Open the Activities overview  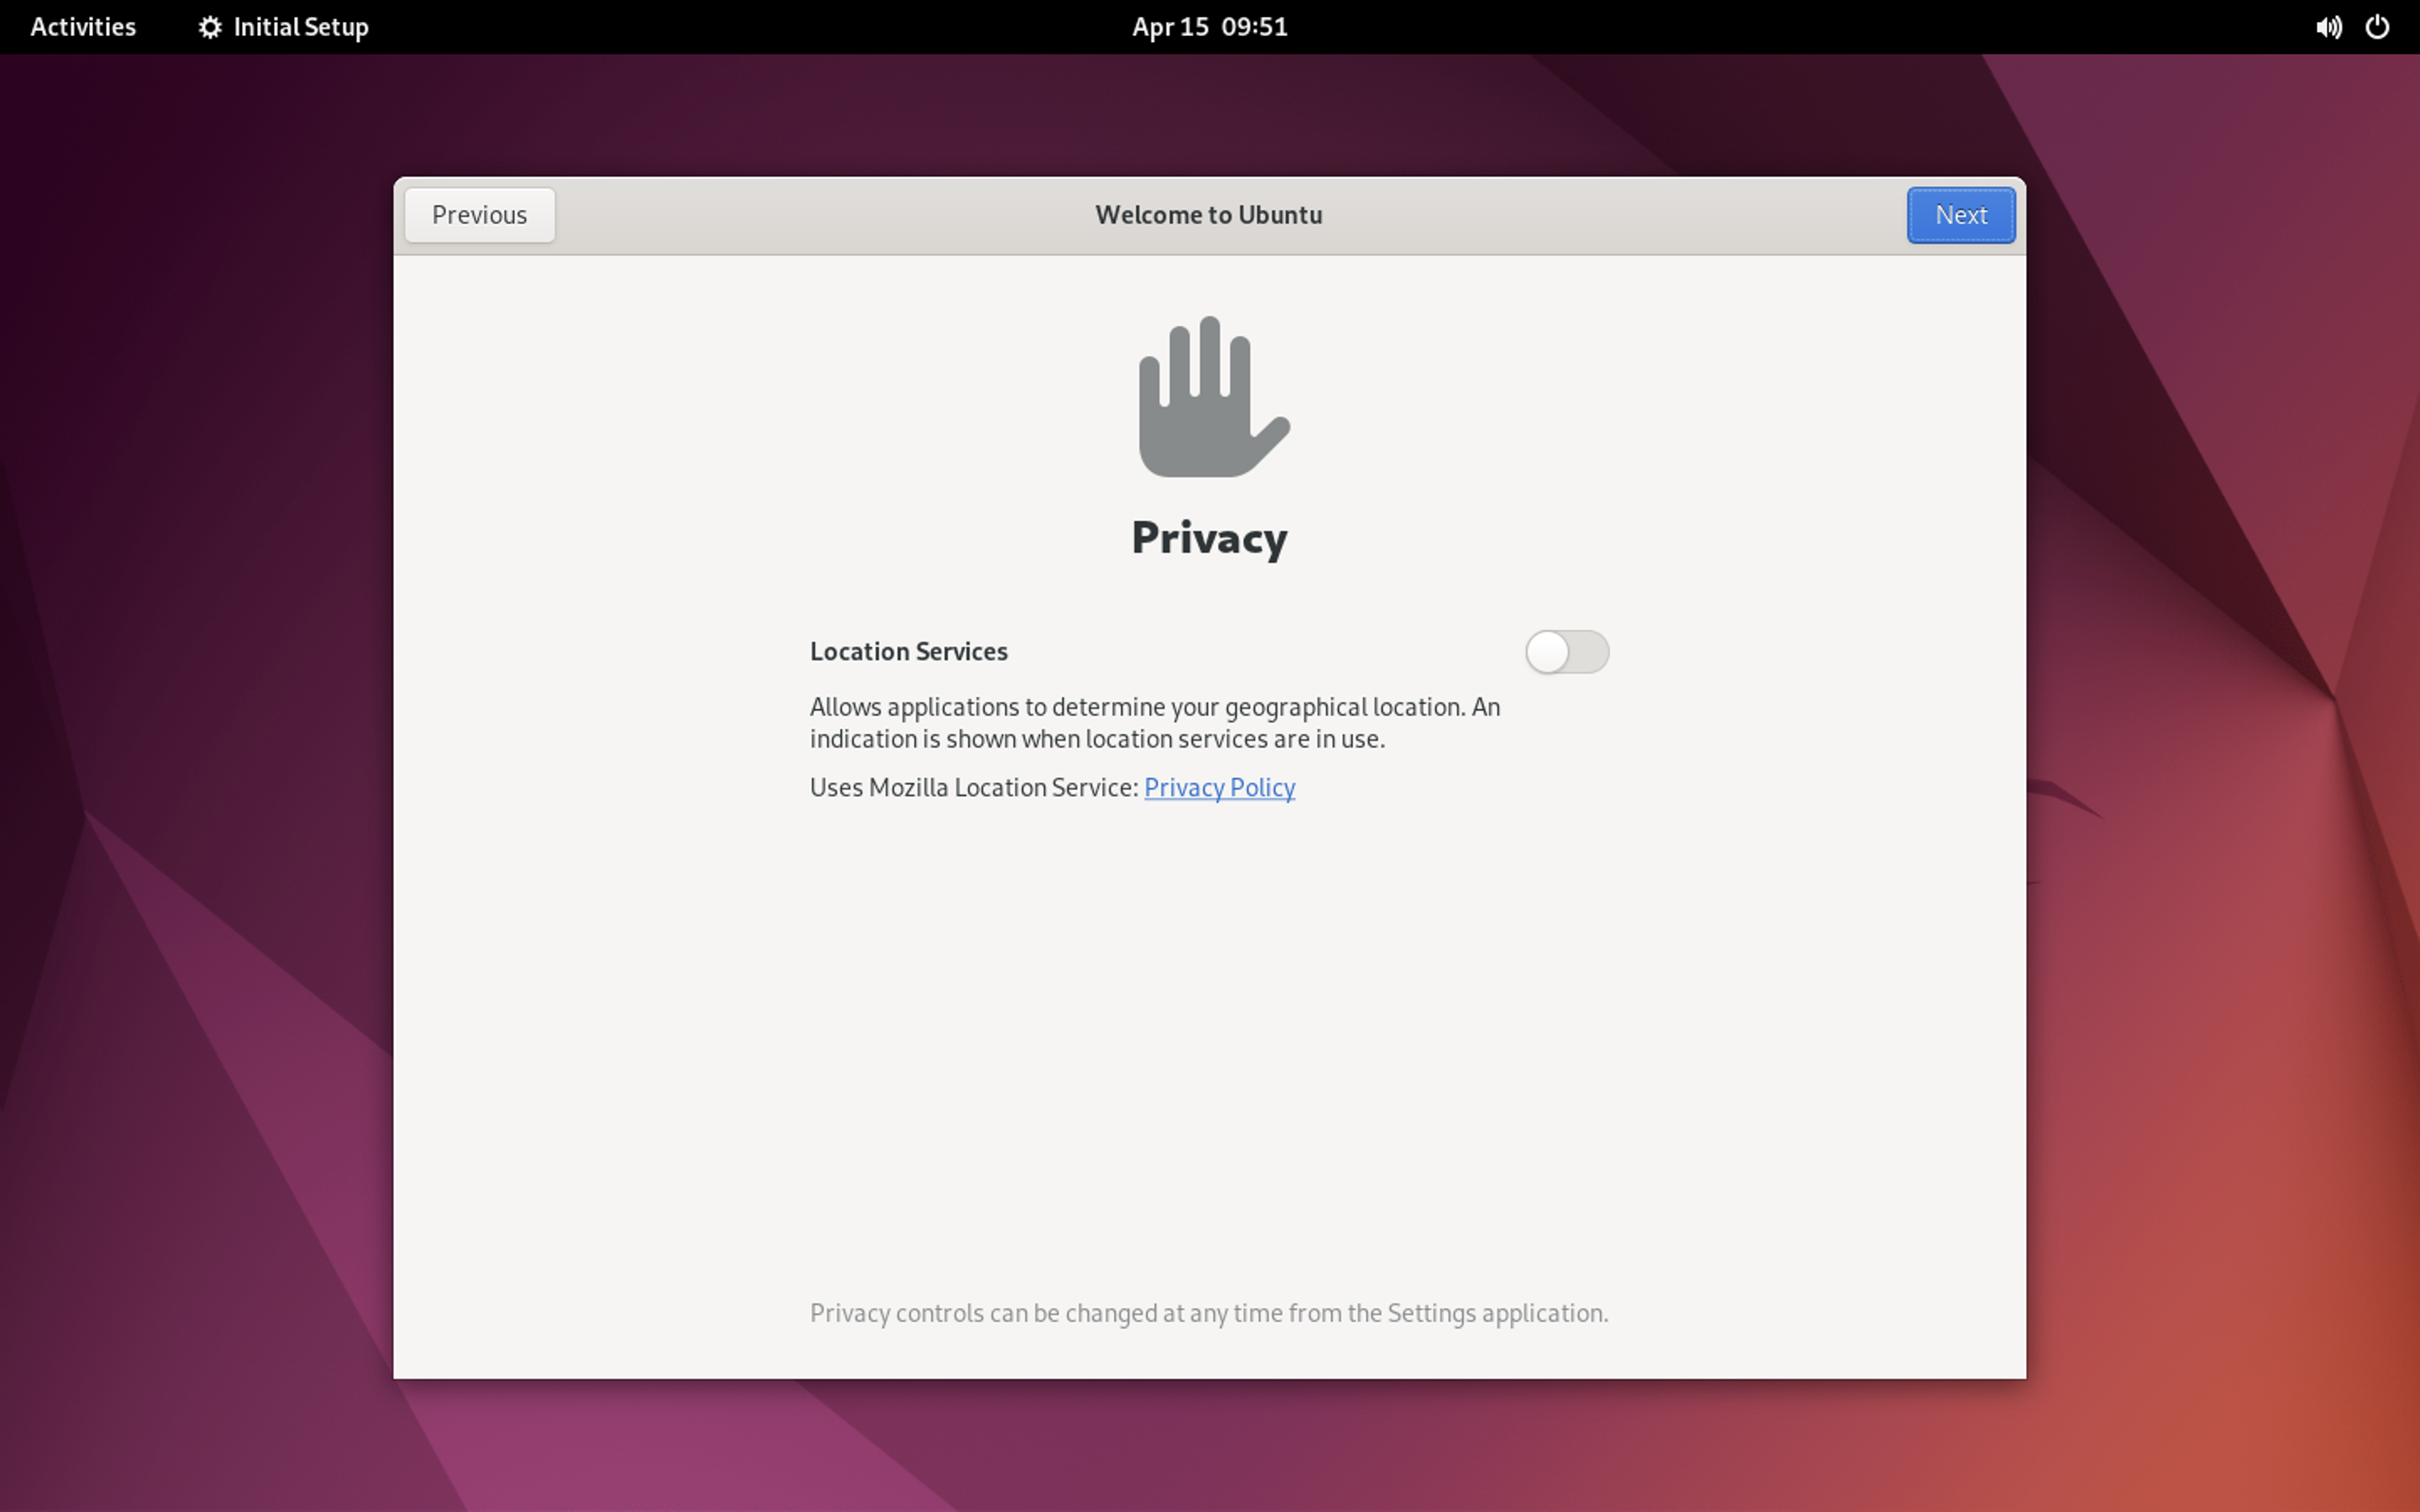pos(83,27)
